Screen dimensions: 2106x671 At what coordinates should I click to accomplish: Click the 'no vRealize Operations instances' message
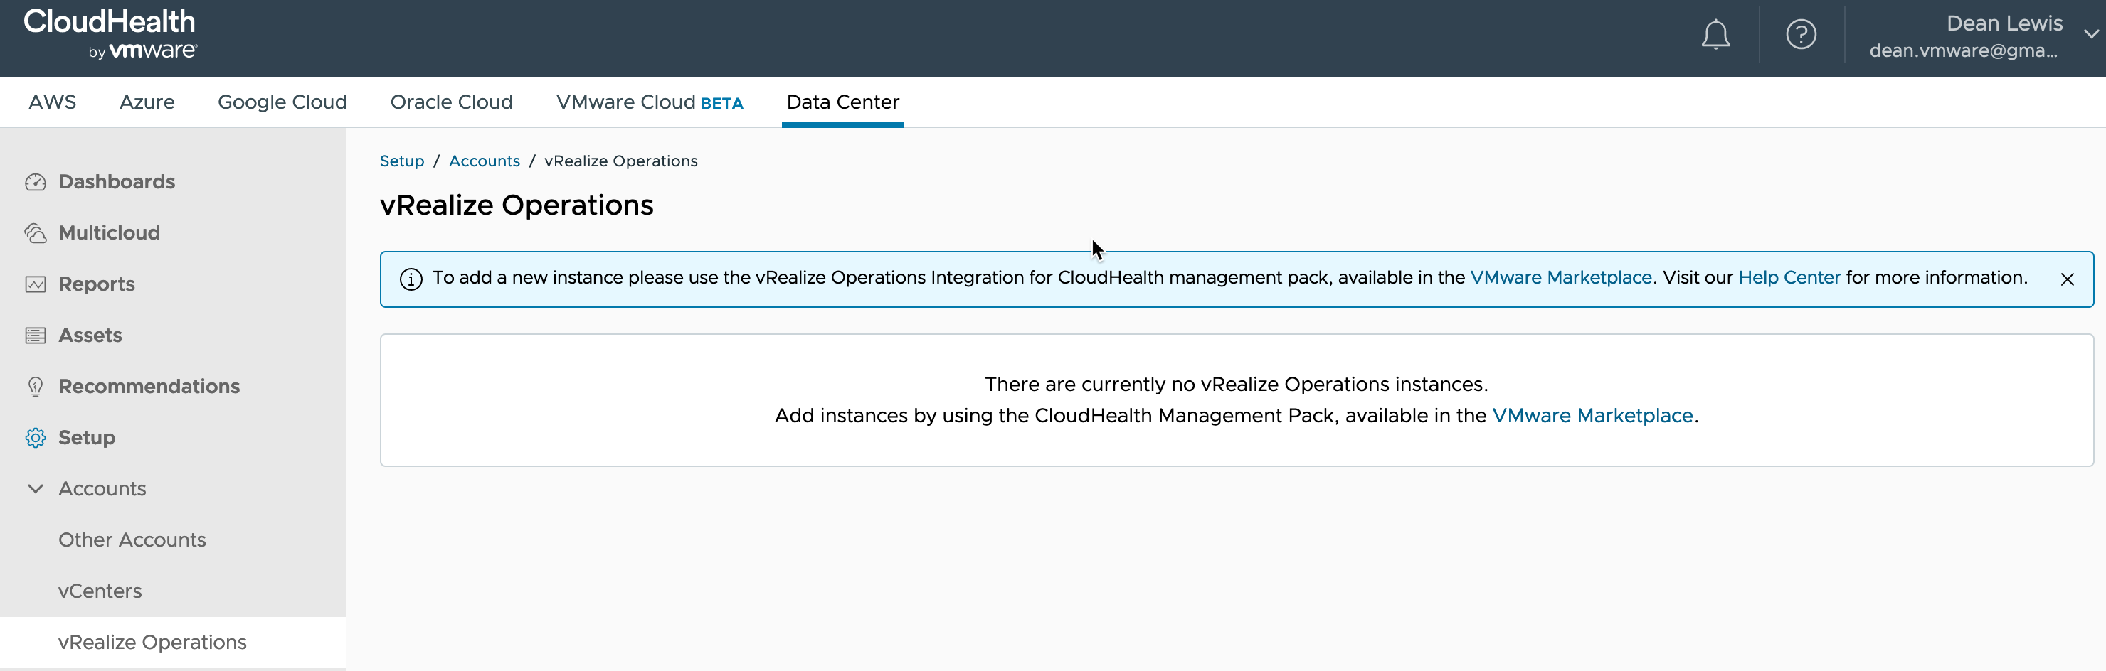(1236, 384)
